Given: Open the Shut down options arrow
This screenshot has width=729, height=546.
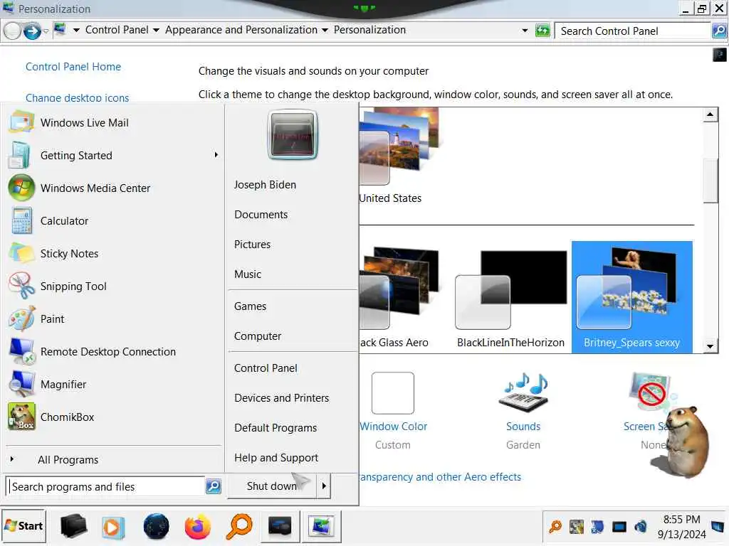Looking at the screenshot, I should click(x=324, y=486).
